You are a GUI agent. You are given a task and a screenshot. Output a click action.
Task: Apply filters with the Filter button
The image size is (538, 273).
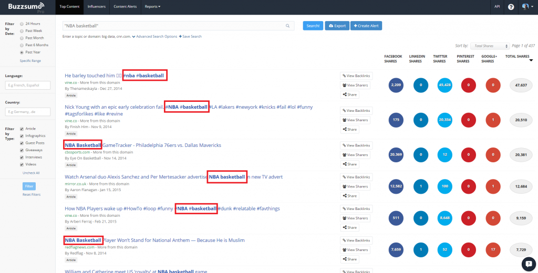(x=29, y=186)
